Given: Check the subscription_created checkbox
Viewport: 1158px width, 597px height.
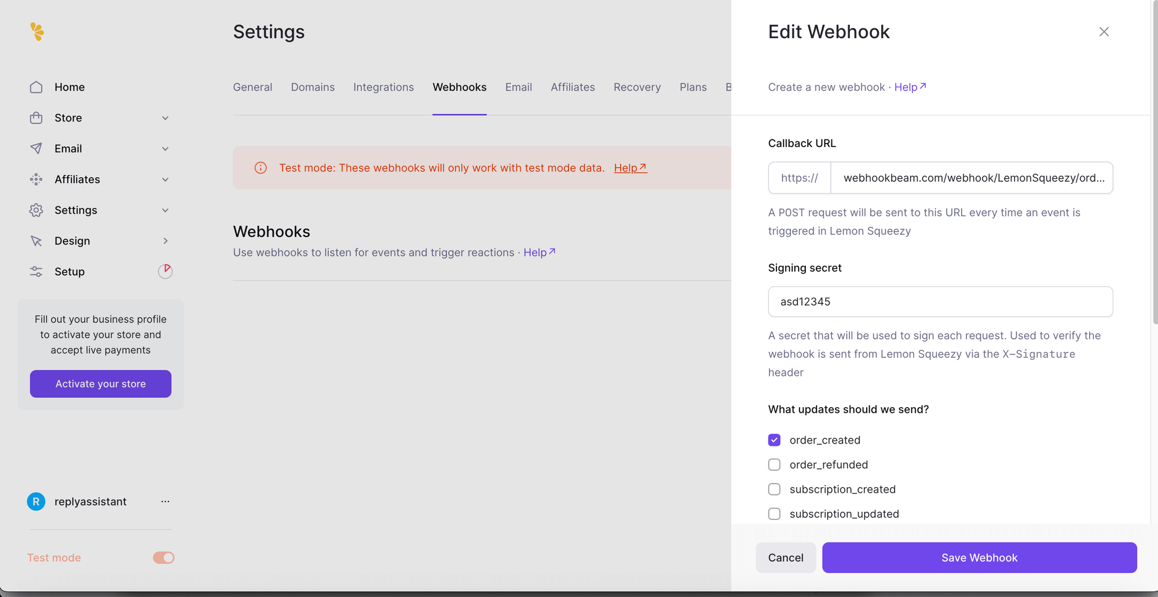Looking at the screenshot, I should (774, 489).
